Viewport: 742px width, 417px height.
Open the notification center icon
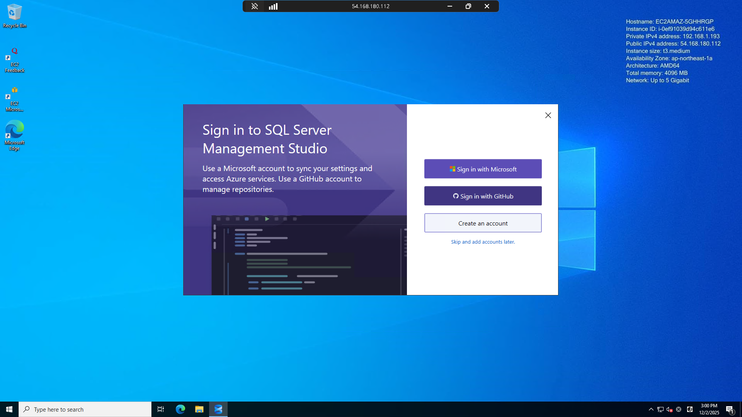(x=729, y=409)
